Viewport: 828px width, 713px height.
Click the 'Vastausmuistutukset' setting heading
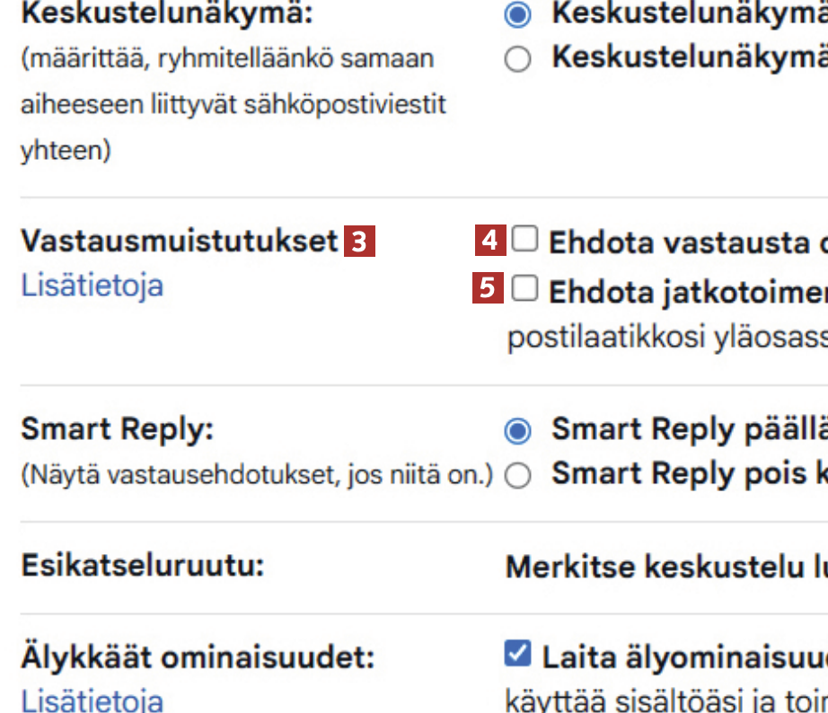point(180,242)
